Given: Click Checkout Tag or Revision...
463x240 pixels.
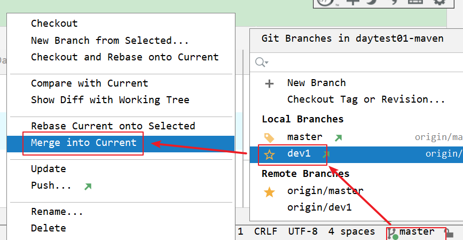Looking at the screenshot, I should pyautogui.click(x=366, y=99).
